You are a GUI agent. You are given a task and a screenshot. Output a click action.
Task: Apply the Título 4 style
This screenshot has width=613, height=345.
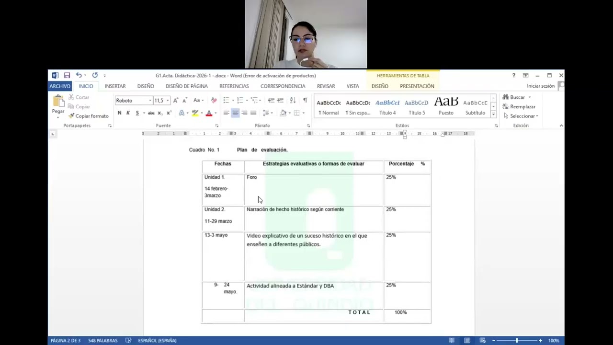pyautogui.click(x=387, y=107)
